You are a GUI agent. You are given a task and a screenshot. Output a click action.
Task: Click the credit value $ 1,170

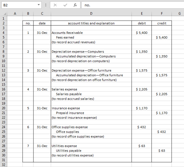162,113
